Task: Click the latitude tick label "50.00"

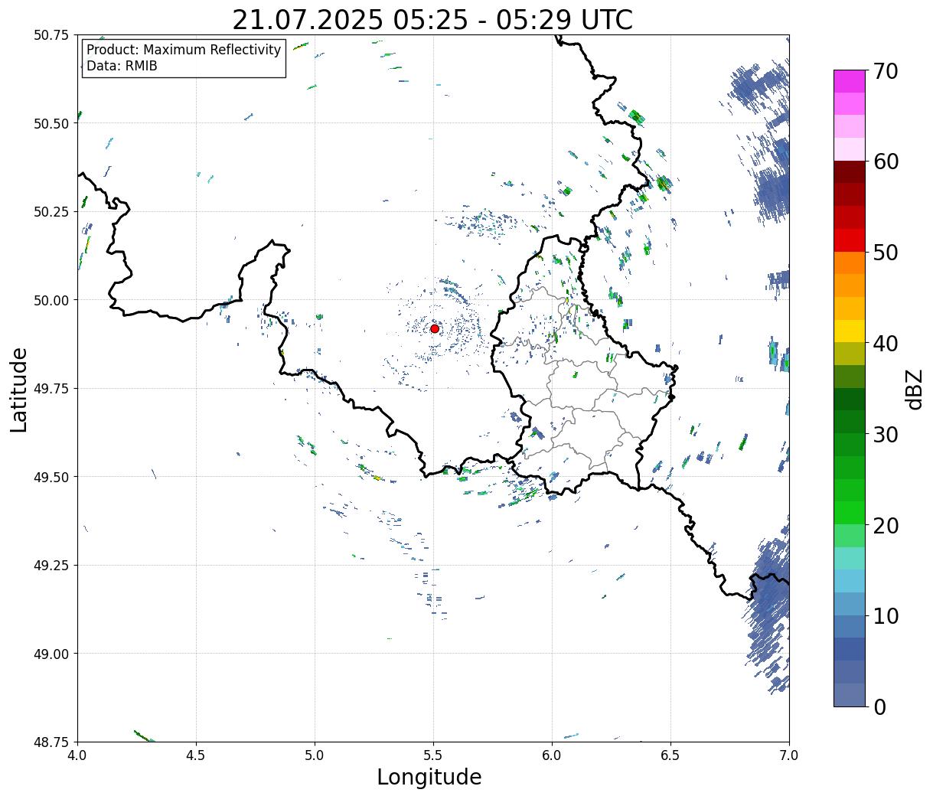Action: [x=51, y=300]
